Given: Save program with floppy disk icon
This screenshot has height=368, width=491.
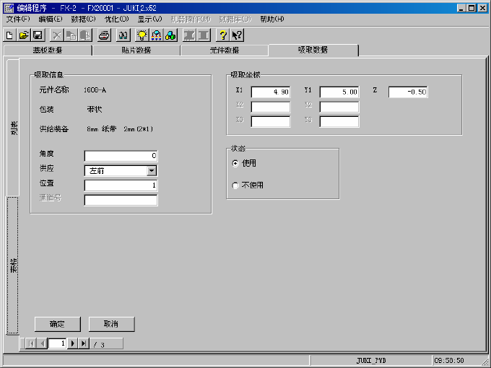Looking at the screenshot, I should pos(38,35).
